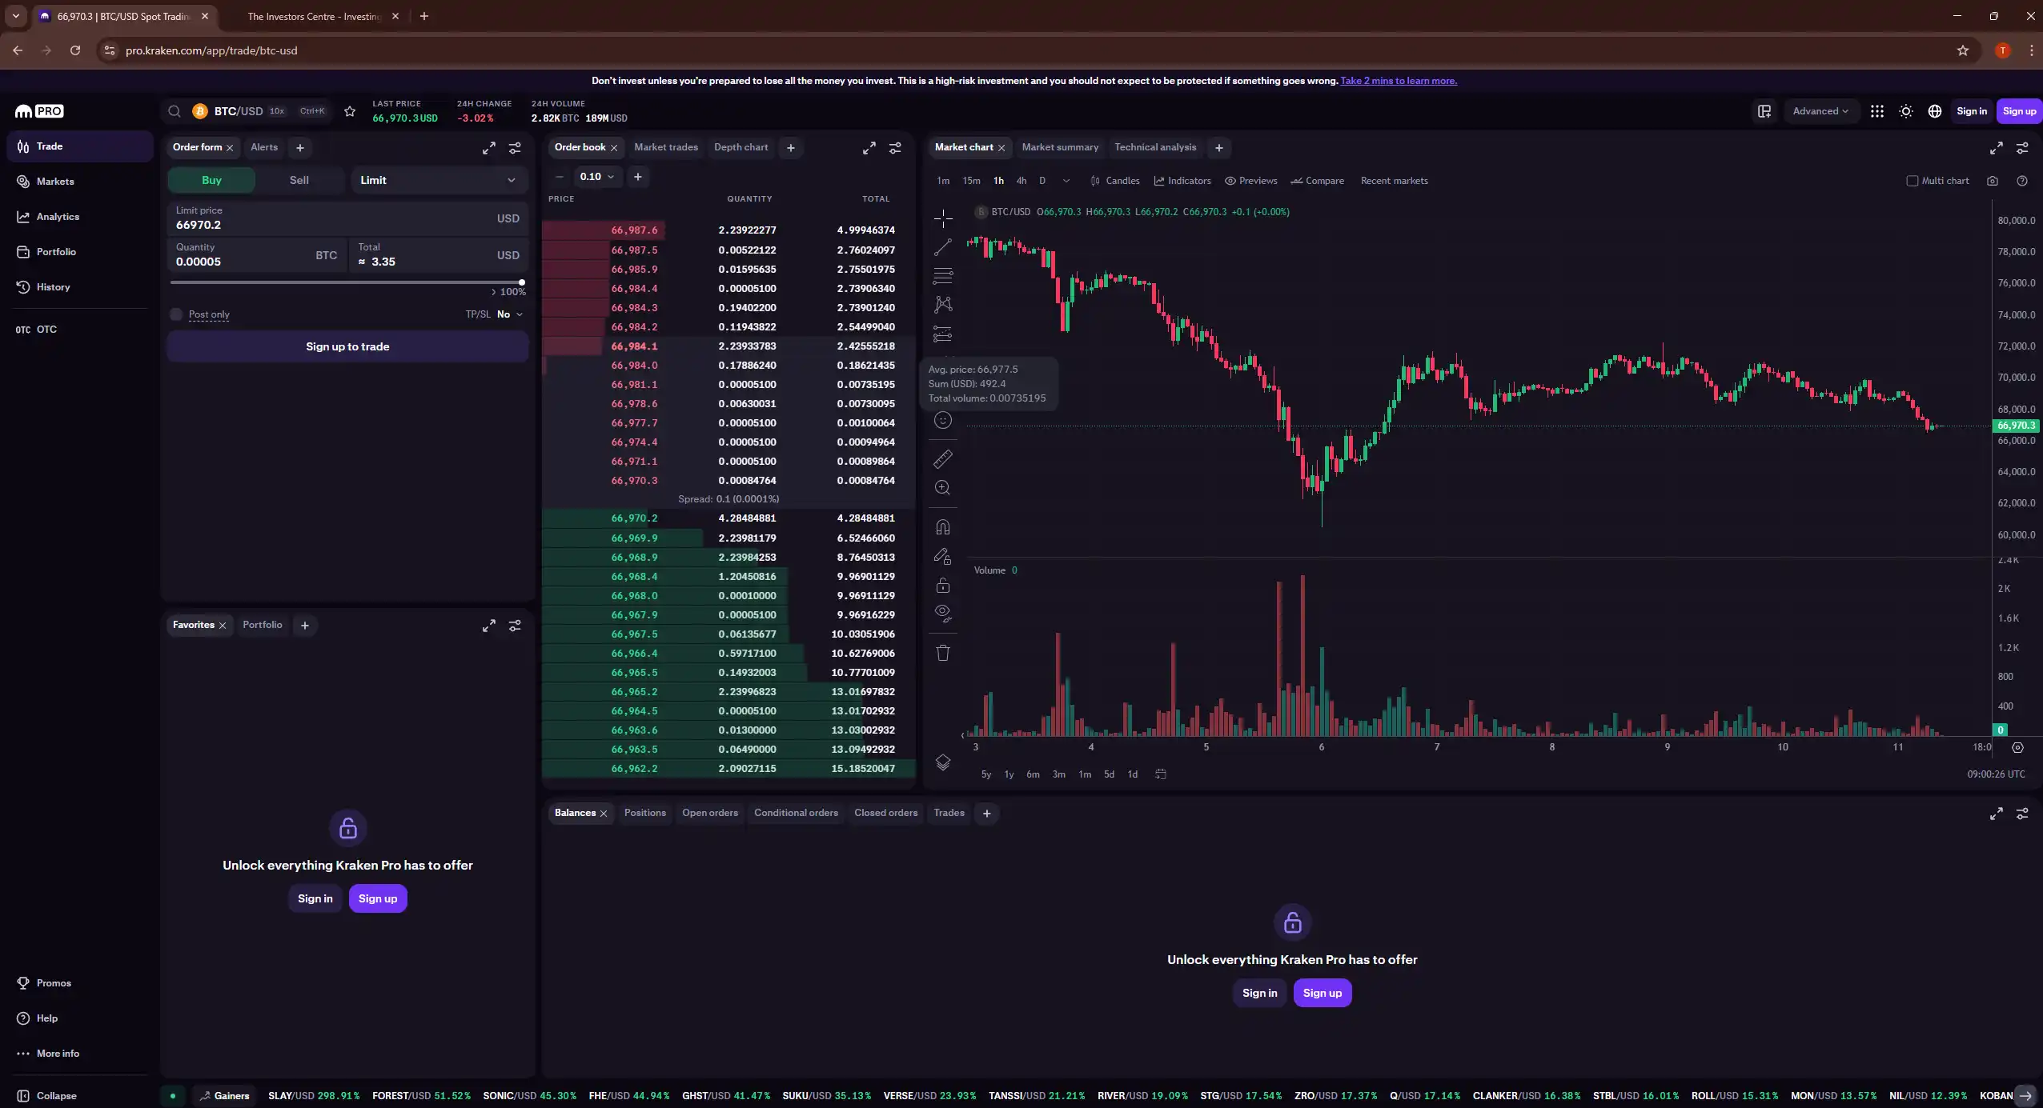This screenshot has width=2043, height=1108.
Task: Open the layout editor icon
Action: [1764, 111]
